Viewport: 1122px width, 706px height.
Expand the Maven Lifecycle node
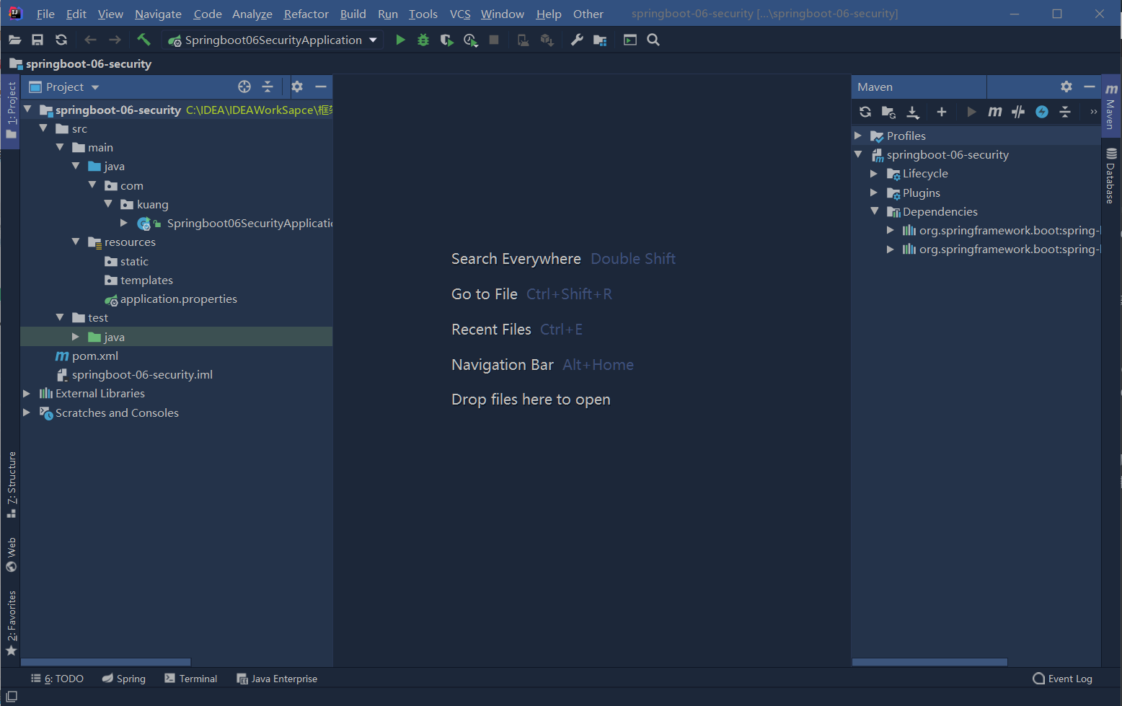[874, 174]
